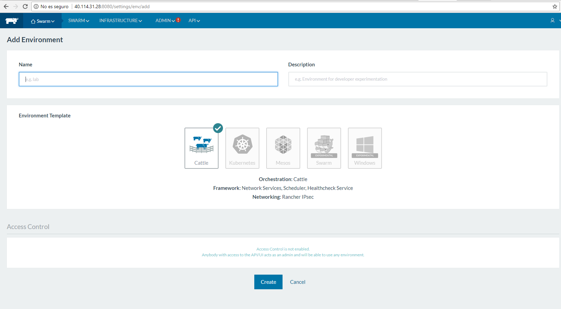This screenshot has height=309, width=561.
Task: Select the experimental Windows template
Action: tap(365, 148)
